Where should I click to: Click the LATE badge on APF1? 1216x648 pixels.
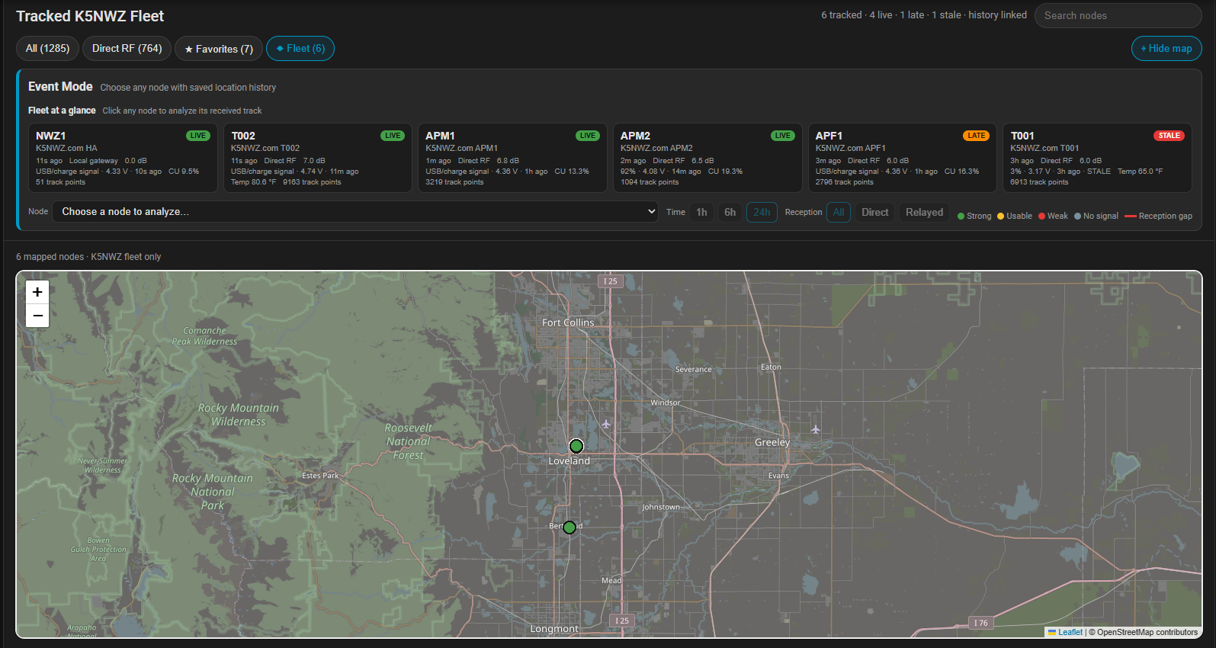click(x=977, y=136)
